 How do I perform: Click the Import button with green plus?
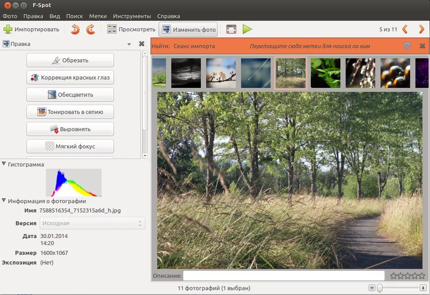pyautogui.click(x=31, y=29)
